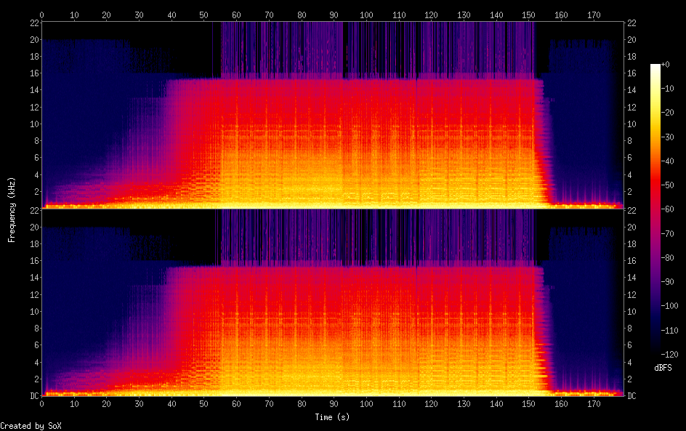Image resolution: width=686 pixels, height=431 pixels.
Task: Click the center of the top channel spectrogram
Action: (333, 116)
